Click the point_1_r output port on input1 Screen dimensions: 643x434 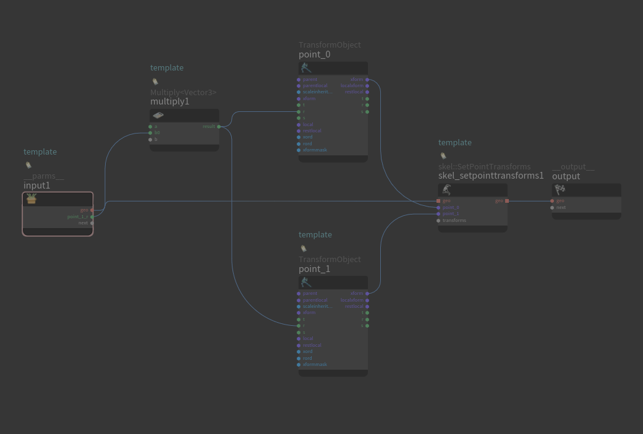click(92, 216)
